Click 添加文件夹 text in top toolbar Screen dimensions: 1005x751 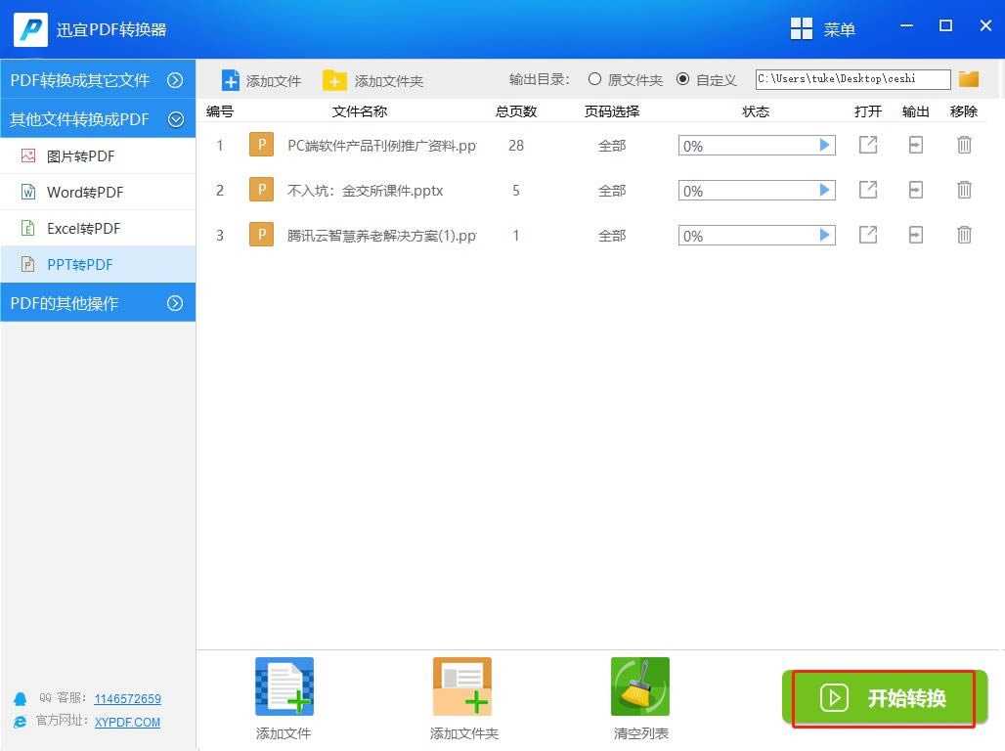click(388, 81)
